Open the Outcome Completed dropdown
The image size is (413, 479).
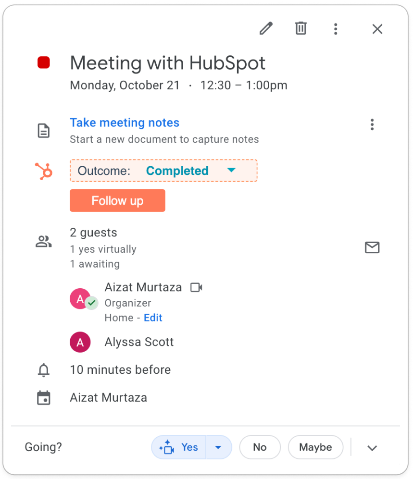point(163,171)
